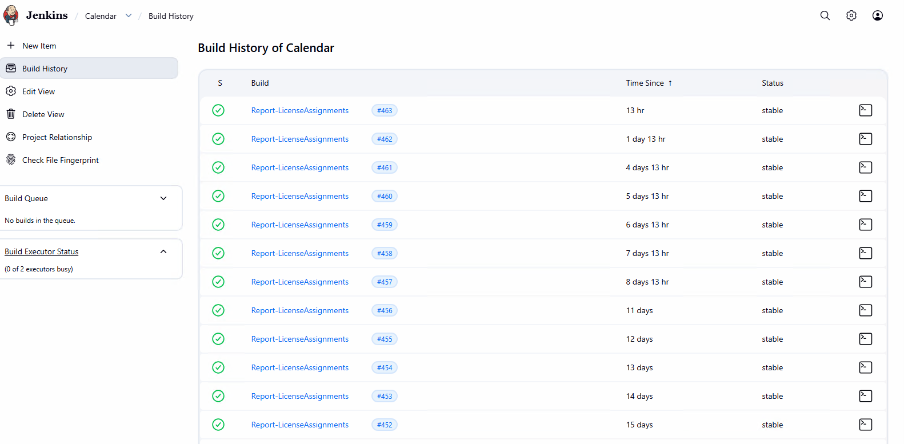Open console output icon for build #460
Image resolution: width=904 pixels, height=444 pixels.
(865, 196)
